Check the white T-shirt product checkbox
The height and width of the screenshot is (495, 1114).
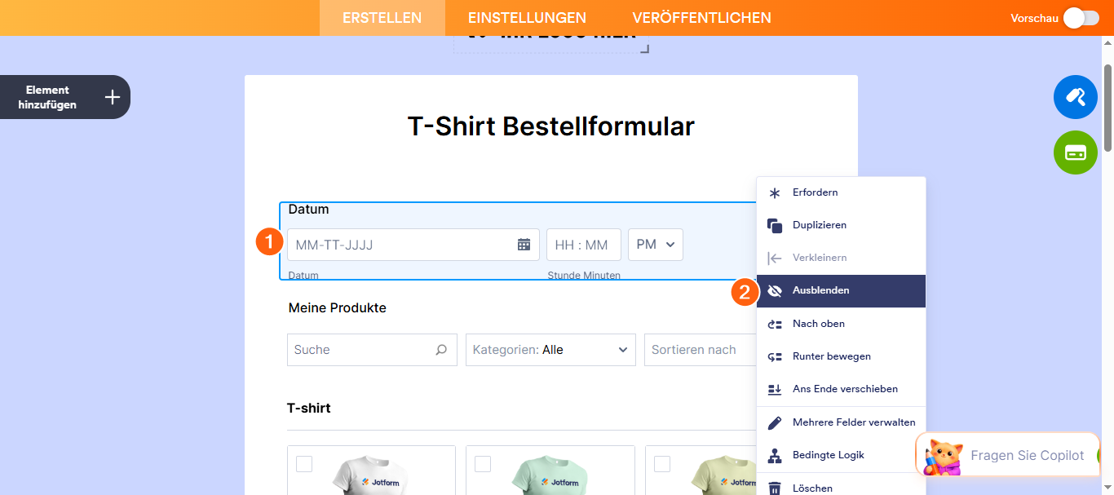[x=304, y=464]
